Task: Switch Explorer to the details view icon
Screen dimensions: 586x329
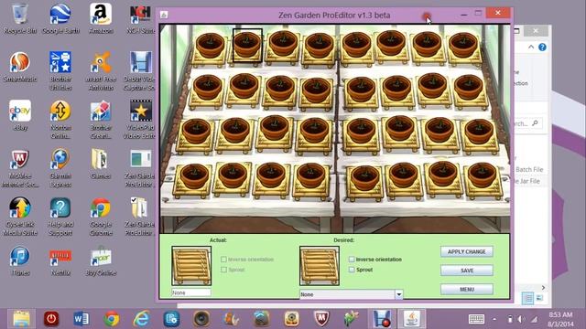Action: click(x=527, y=298)
